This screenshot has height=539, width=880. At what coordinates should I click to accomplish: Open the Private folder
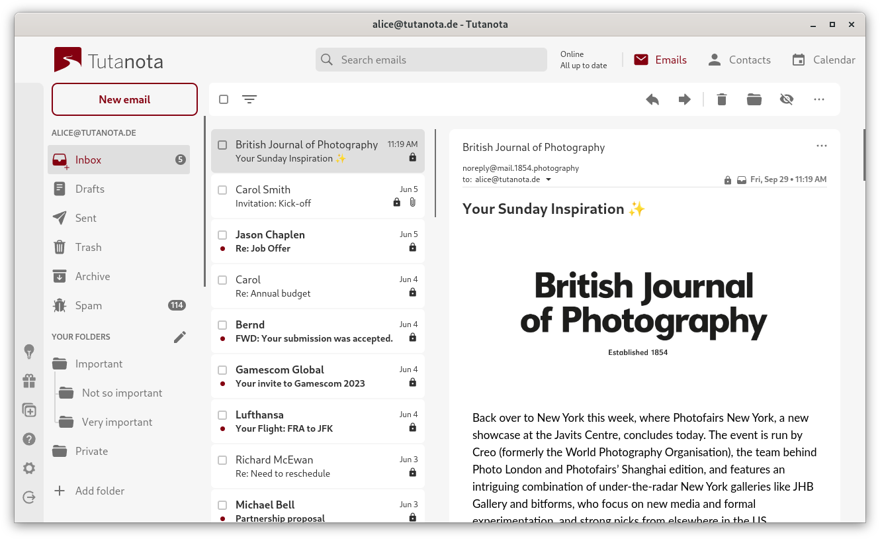tap(119, 451)
